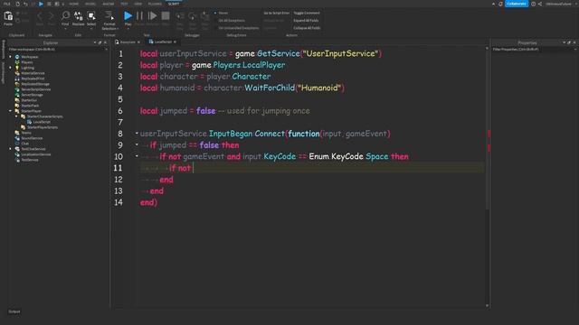Collapse the function fold on line 8
This screenshot has width=579, height=325.
pyautogui.click(x=137, y=133)
